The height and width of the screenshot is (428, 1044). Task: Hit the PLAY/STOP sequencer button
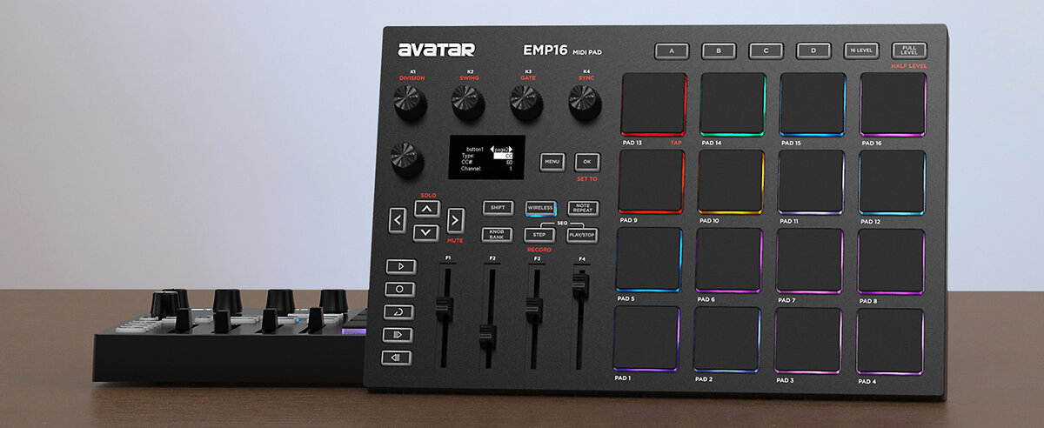582,235
